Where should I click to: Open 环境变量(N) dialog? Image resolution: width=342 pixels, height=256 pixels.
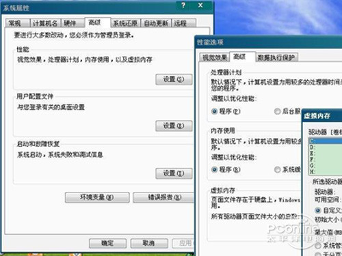click(x=97, y=197)
